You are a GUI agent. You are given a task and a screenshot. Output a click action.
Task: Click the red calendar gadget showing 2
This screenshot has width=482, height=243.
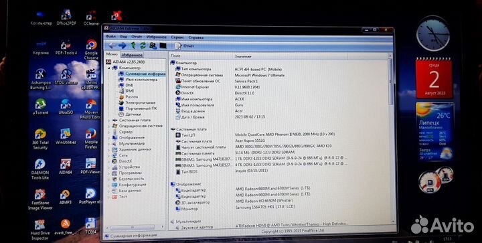[x=434, y=78]
